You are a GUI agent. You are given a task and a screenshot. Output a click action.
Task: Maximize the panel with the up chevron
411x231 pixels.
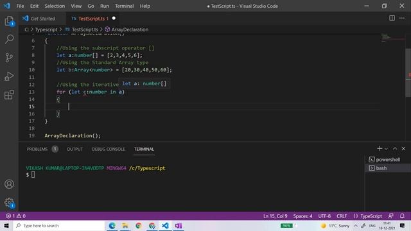[x=395, y=148]
